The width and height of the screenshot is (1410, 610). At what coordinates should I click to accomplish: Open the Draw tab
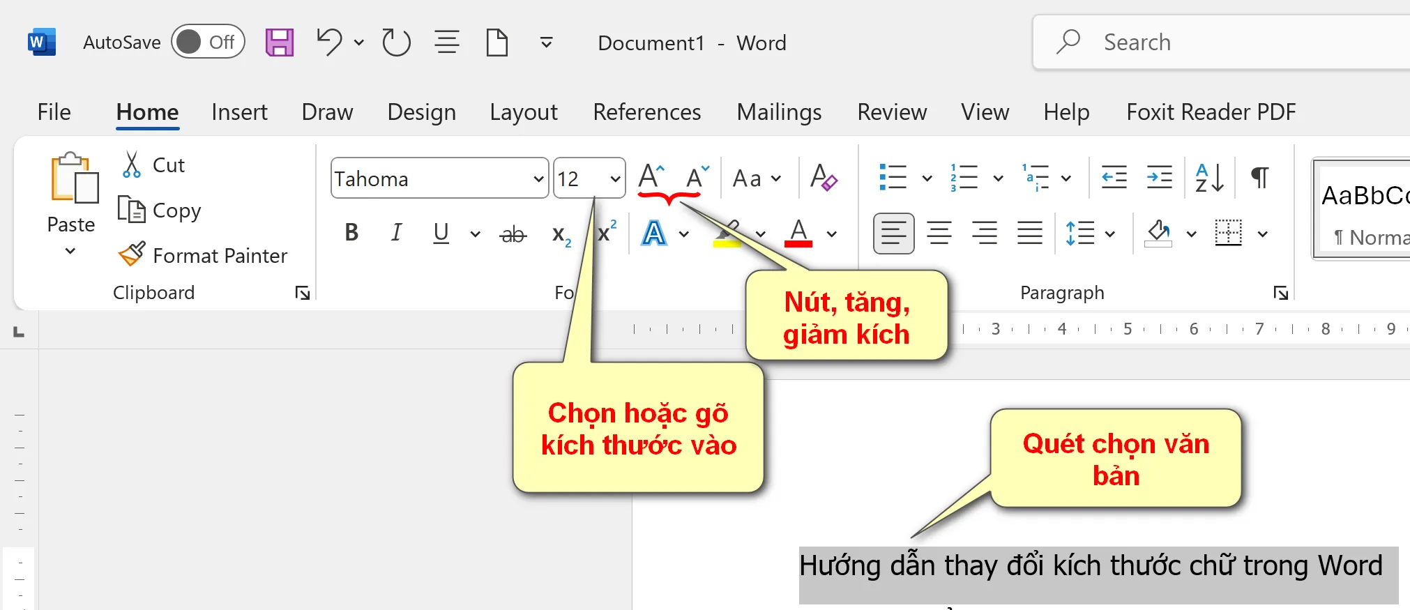point(327,112)
